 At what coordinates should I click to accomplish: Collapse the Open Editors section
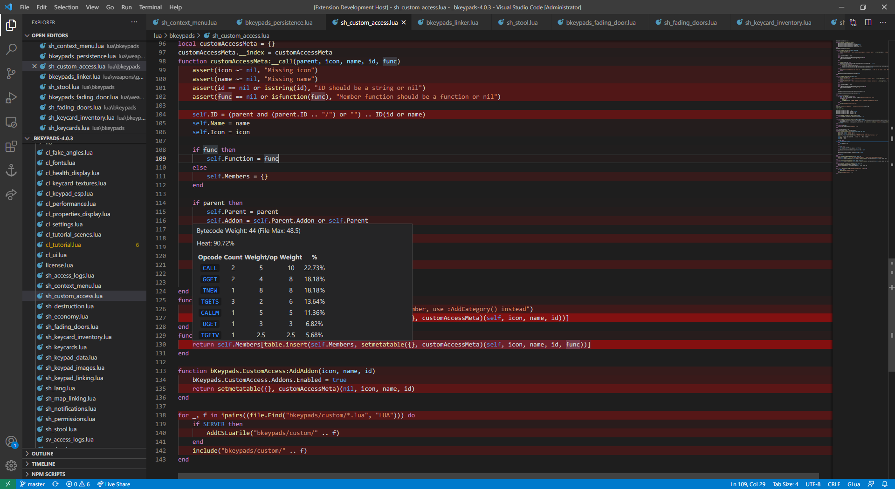[49, 35]
